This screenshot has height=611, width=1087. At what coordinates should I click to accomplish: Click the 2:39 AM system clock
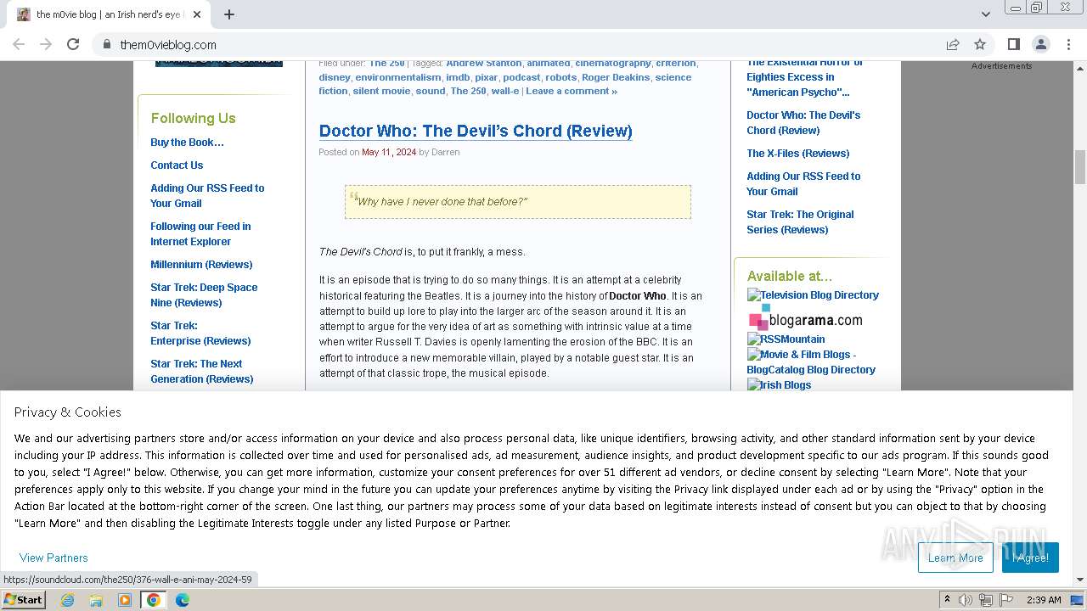1044,600
